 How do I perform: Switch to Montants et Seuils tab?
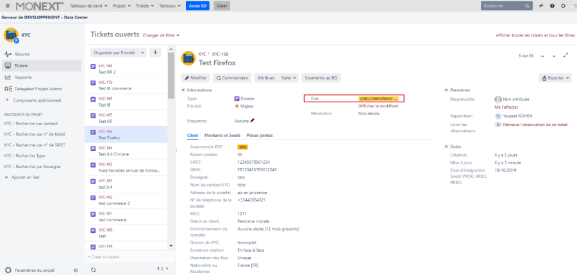click(222, 136)
